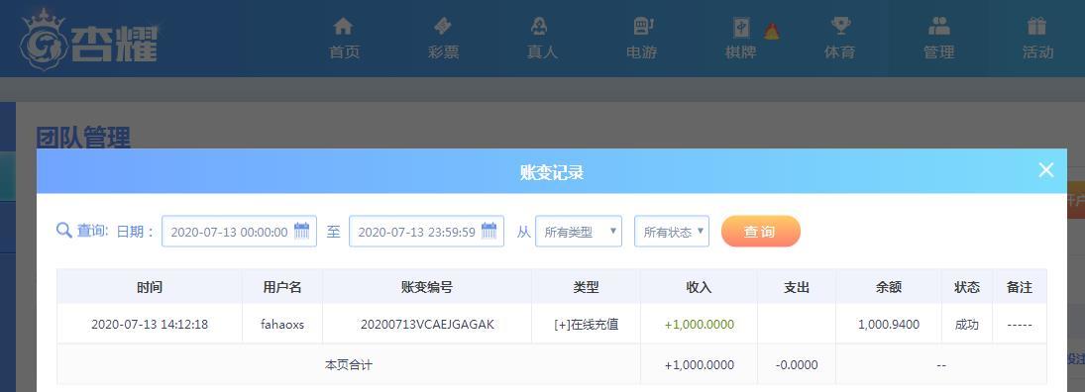Expand the 所有类型 type dropdown
Image resolution: width=1085 pixels, height=392 pixels.
coord(579,232)
